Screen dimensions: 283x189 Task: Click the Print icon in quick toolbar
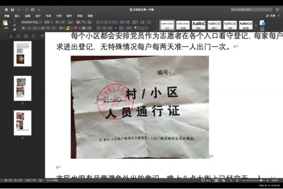[33, 10]
